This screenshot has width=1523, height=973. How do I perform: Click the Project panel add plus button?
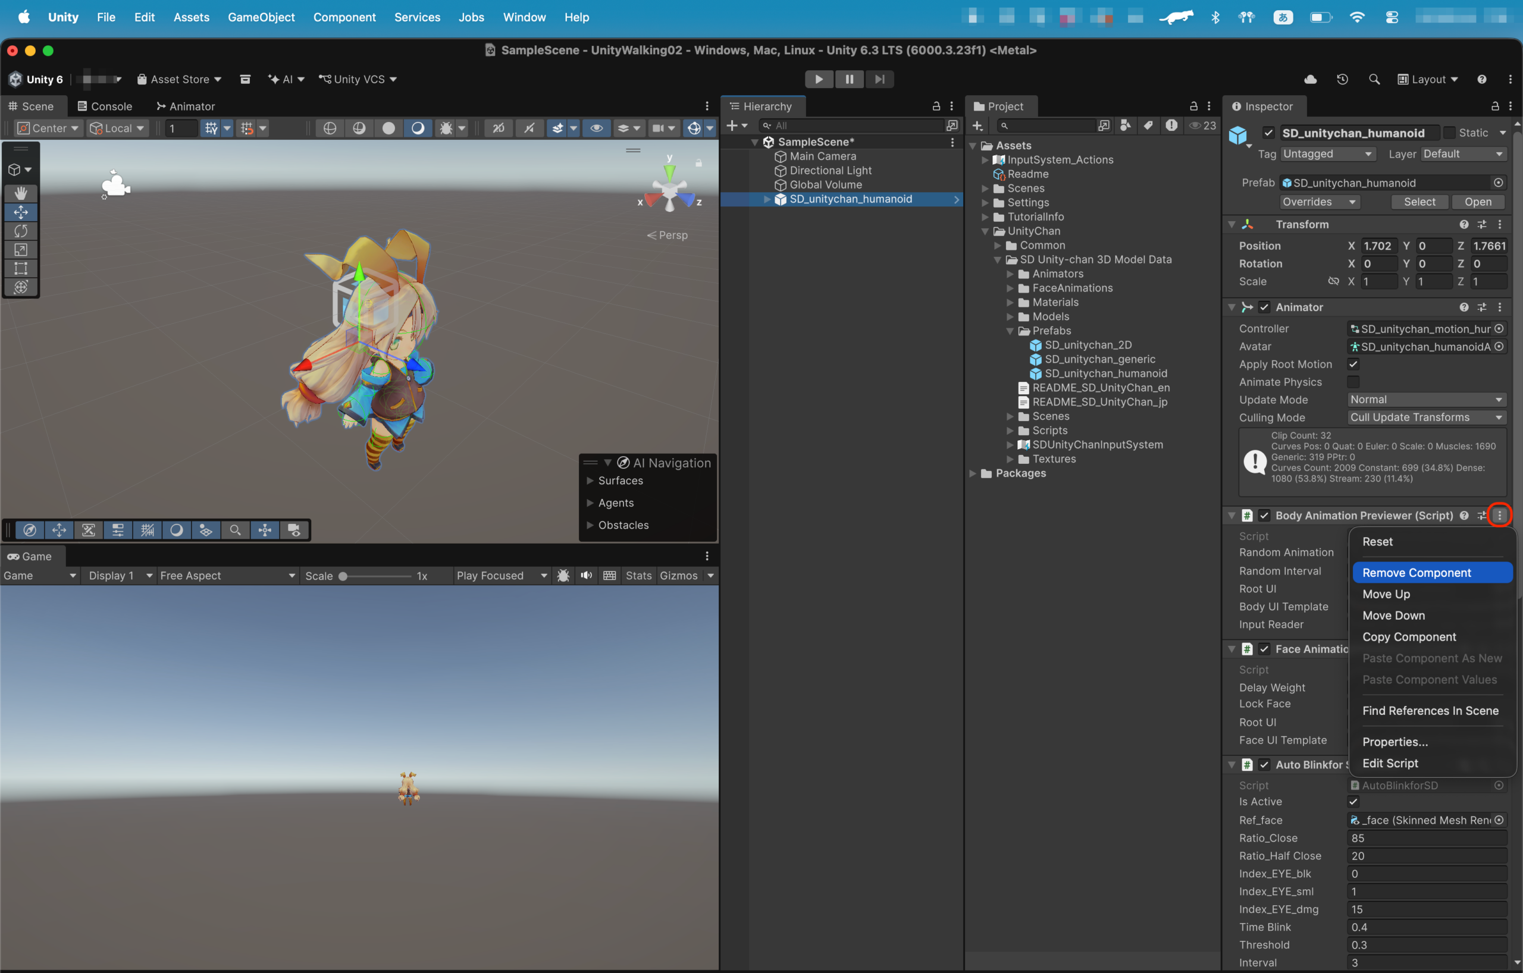click(977, 126)
